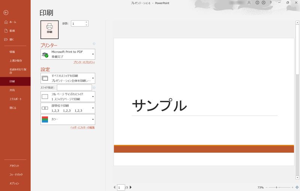The image size is (300, 191).
Task: Click inside the 部数 copies field
Action: pos(78,24)
